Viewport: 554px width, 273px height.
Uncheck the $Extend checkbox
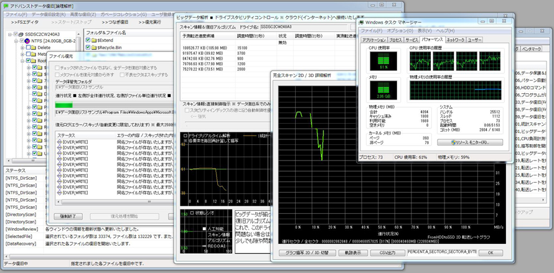(x=88, y=40)
